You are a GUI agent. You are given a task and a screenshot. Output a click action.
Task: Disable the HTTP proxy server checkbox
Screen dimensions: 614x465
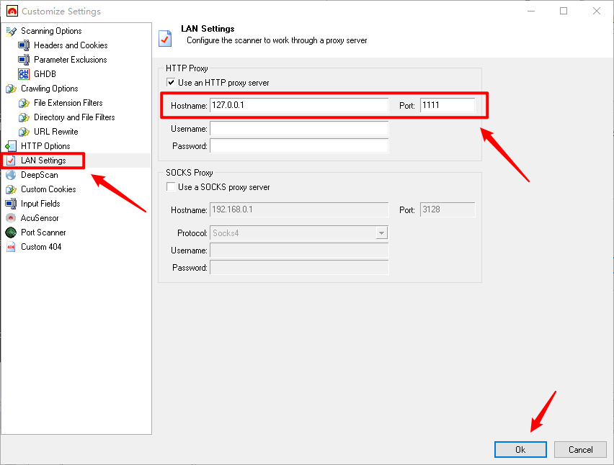coord(171,83)
